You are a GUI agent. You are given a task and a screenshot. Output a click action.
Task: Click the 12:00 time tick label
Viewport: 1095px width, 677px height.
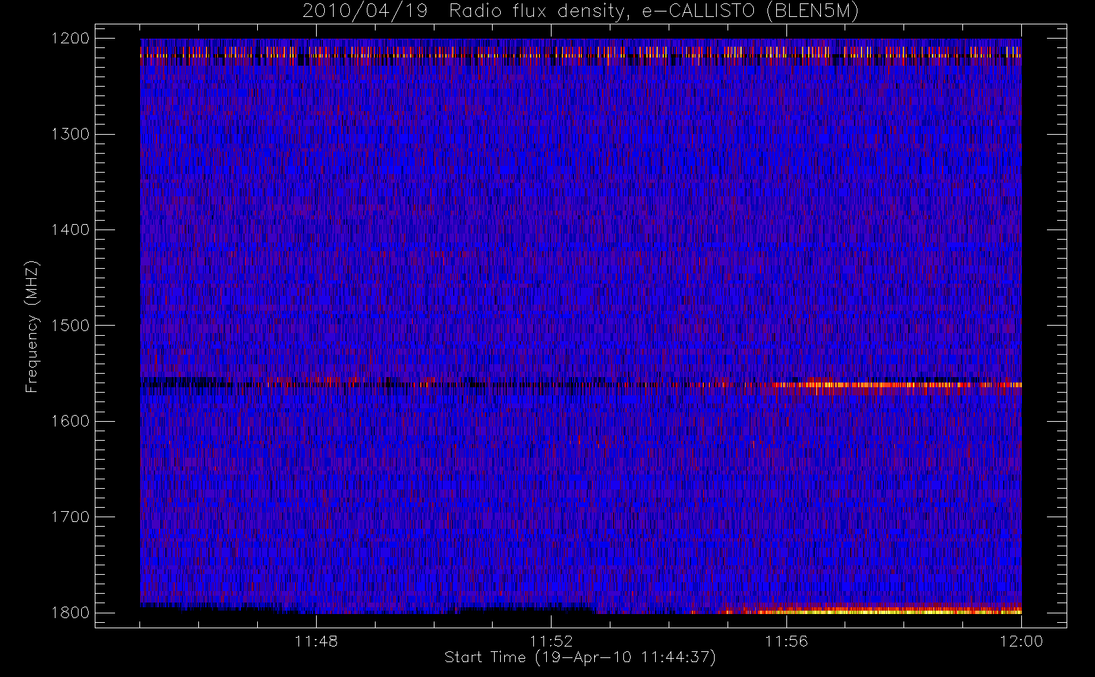1021,641
